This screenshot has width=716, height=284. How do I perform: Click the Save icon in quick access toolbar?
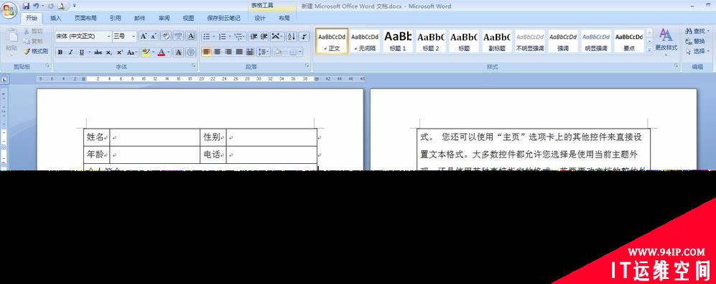click(x=26, y=6)
